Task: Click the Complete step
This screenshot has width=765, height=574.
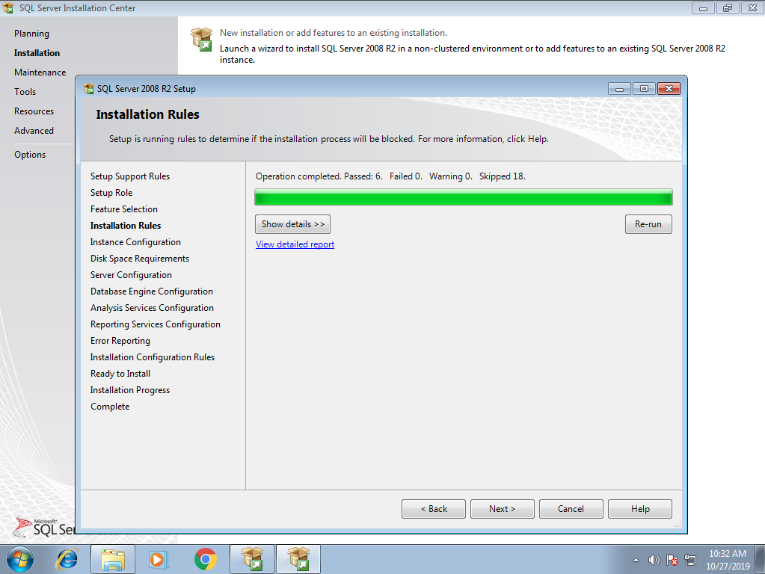Action: tap(110, 407)
